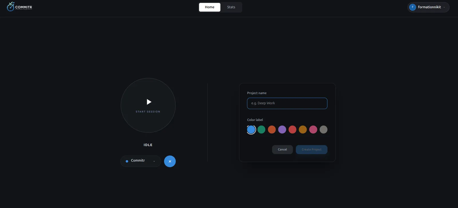Viewport: 458px width, 208px height.
Task: Switch to the Home tab
Action: 210,7
